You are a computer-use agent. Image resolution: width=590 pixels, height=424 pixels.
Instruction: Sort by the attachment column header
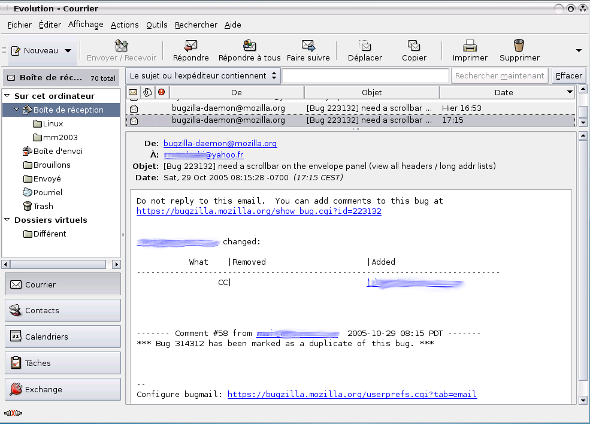tap(147, 92)
